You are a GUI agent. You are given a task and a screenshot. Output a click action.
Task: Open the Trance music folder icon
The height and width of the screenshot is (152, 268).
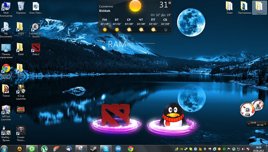point(6,91)
